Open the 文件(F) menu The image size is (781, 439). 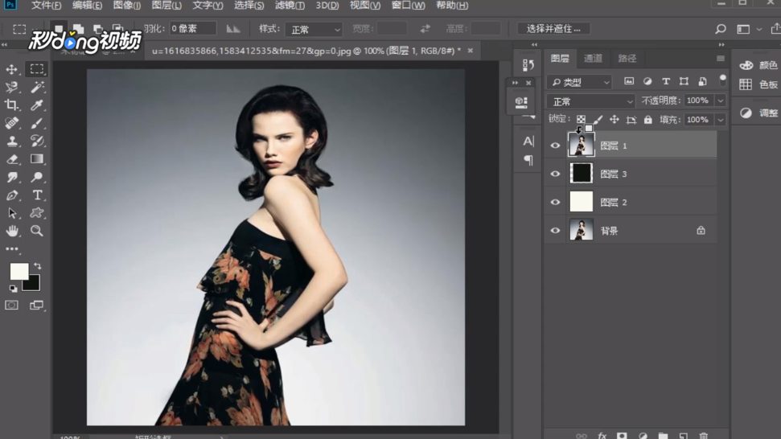[x=46, y=6]
